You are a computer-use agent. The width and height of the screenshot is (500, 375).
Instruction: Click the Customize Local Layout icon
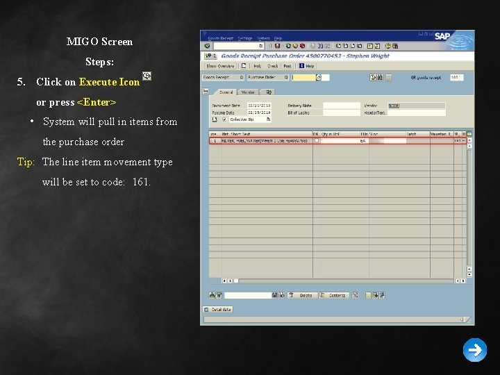[395, 46]
